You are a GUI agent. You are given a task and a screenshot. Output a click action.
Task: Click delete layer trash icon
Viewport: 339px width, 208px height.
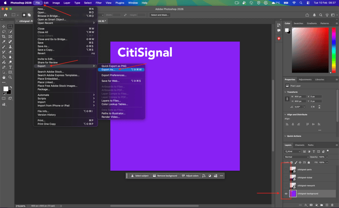(332, 205)
